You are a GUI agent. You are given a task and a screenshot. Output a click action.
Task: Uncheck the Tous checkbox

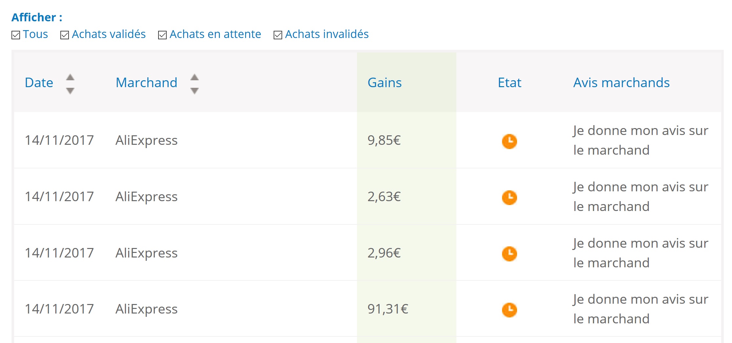[x=16, y=35]
